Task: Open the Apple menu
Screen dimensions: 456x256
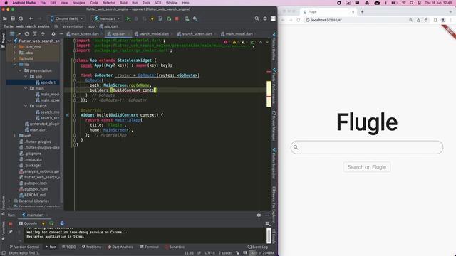Action: 6,3
